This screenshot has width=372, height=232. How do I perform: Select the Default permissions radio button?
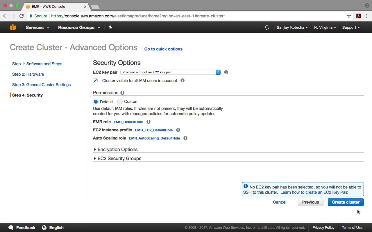click(x=96, y=102)
